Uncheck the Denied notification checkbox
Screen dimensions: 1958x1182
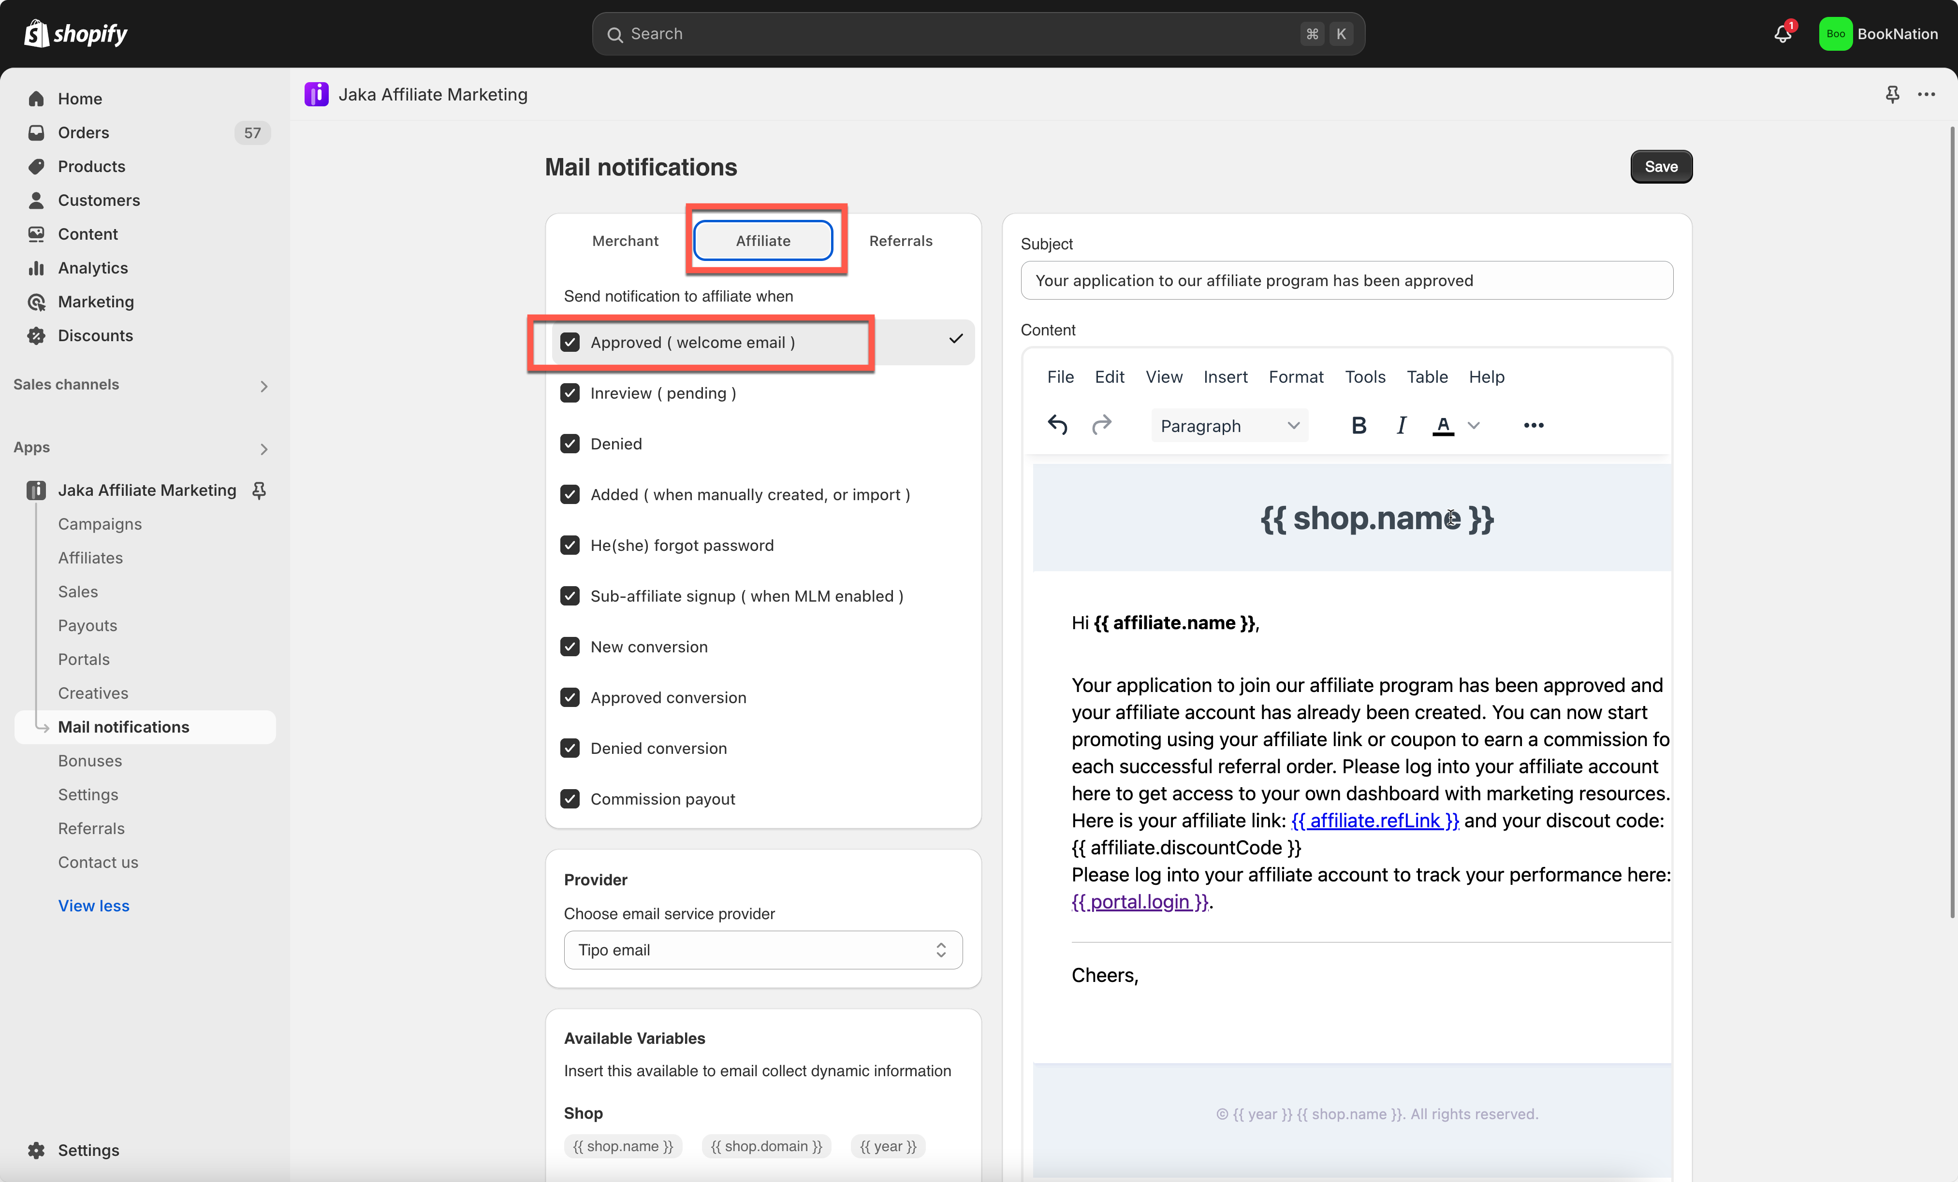(x=570, y=443)
